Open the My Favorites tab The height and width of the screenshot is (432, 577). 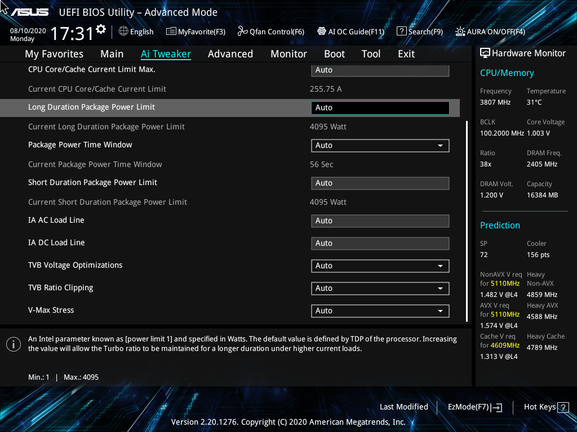[x=54, y=54]
